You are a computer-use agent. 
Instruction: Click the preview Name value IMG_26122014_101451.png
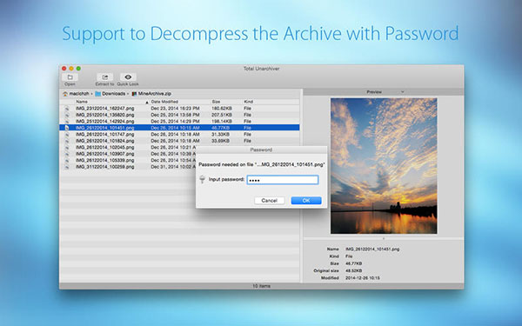(x=372, y=249)
